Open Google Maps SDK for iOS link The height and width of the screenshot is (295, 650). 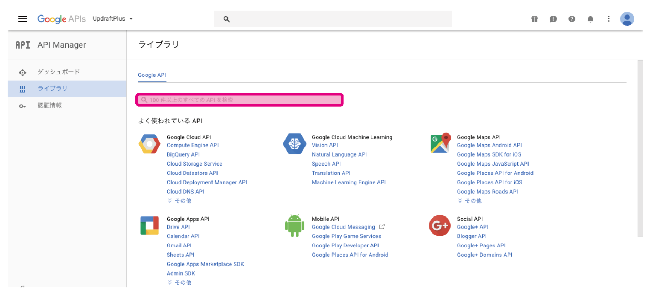(x=489, y=155)
